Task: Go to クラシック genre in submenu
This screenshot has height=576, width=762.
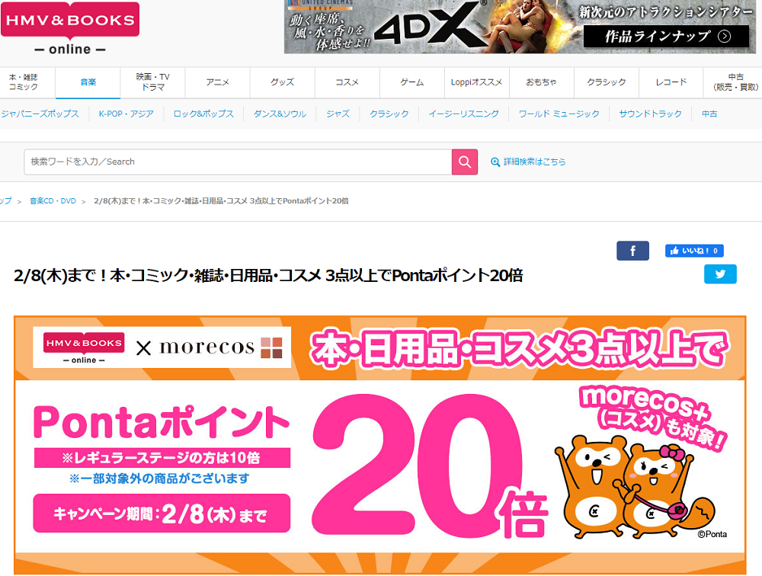Action: [389, 114]
